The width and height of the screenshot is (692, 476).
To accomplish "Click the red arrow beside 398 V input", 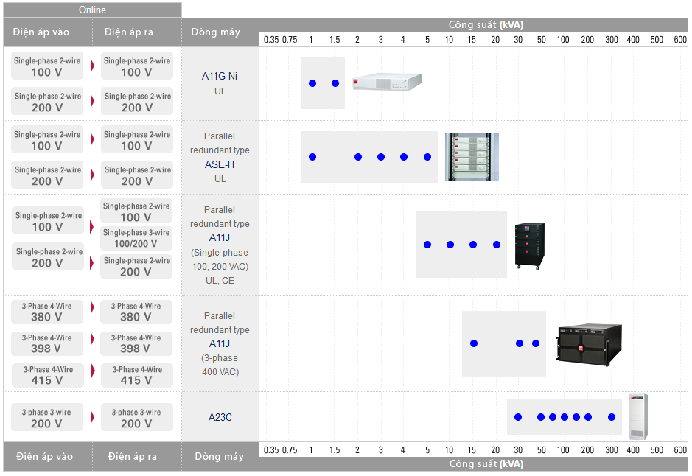I will click(x=92, y=339).
